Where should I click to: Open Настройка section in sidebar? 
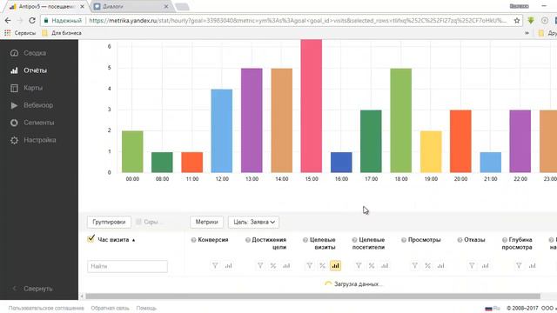pyautogui.click(x=40, y=140)
